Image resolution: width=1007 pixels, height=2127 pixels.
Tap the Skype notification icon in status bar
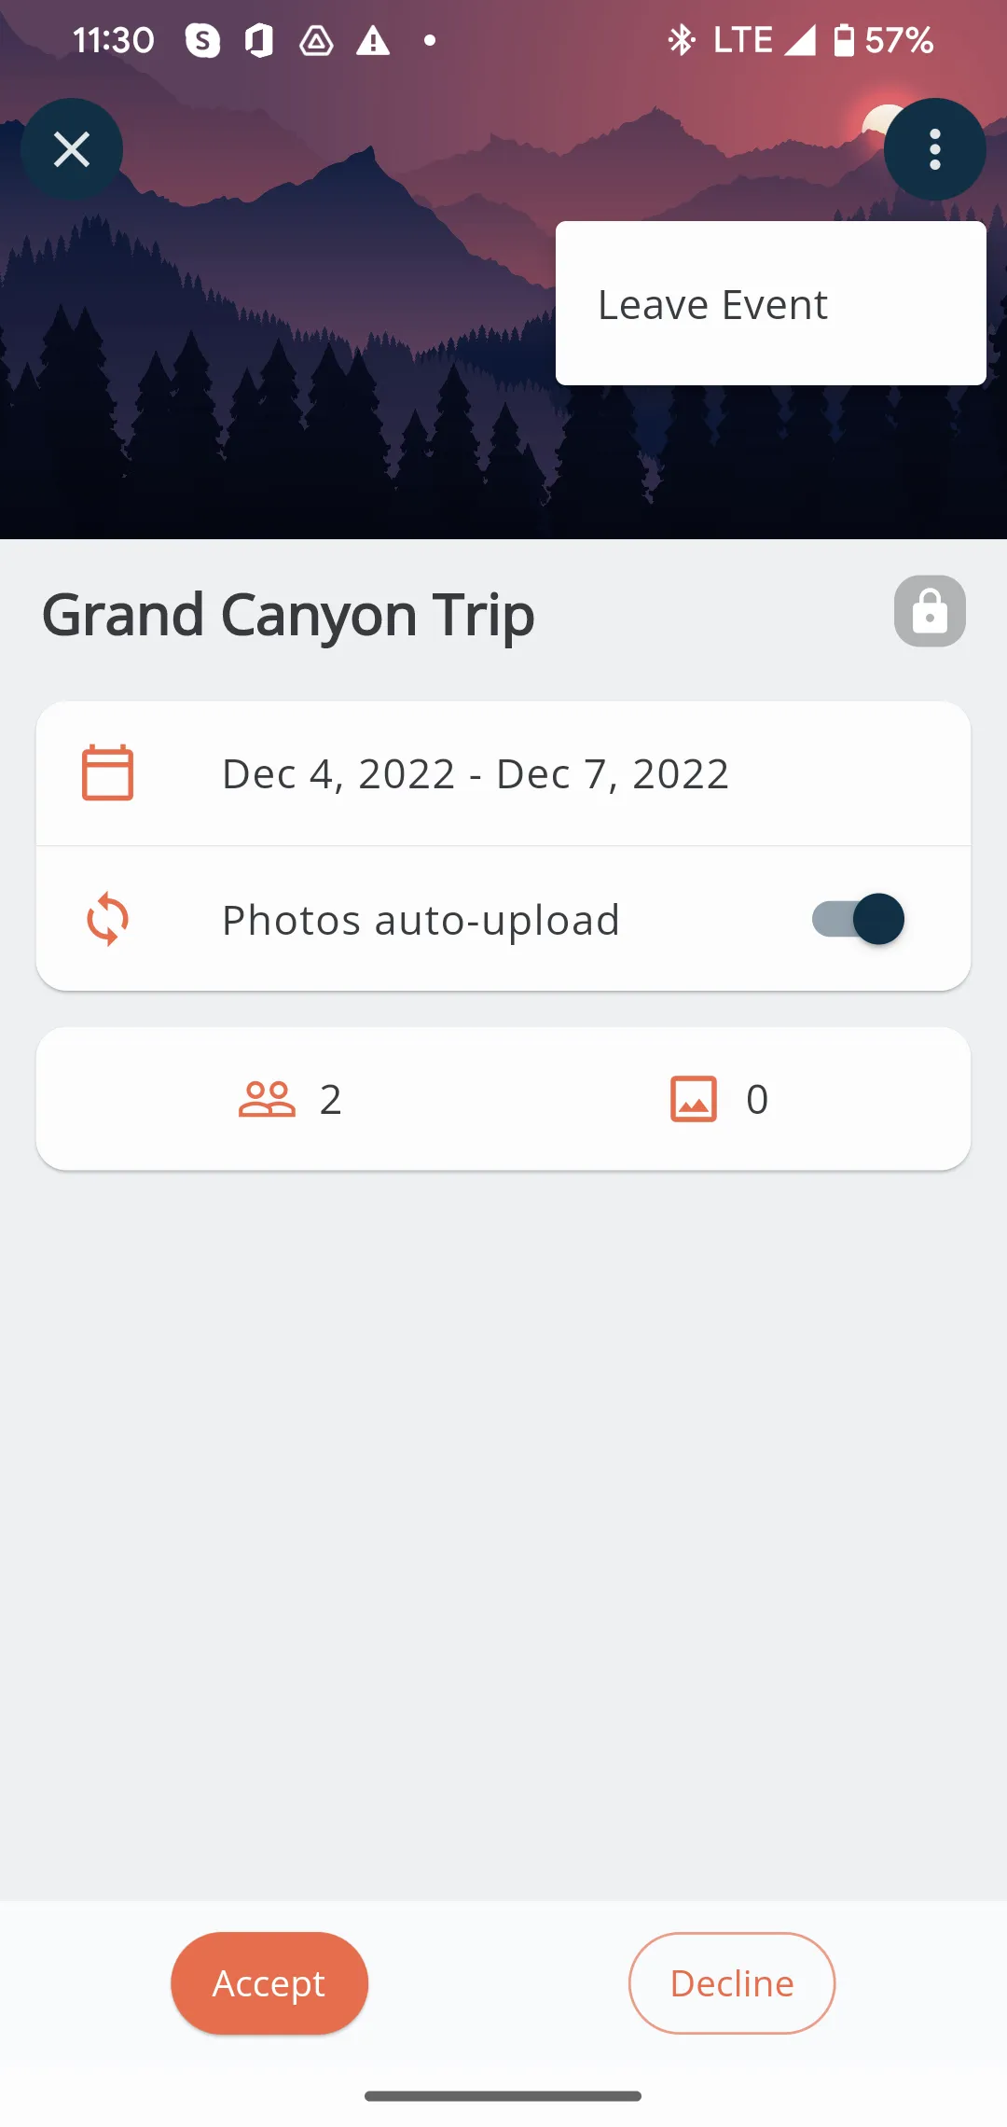tap(202, 40)
